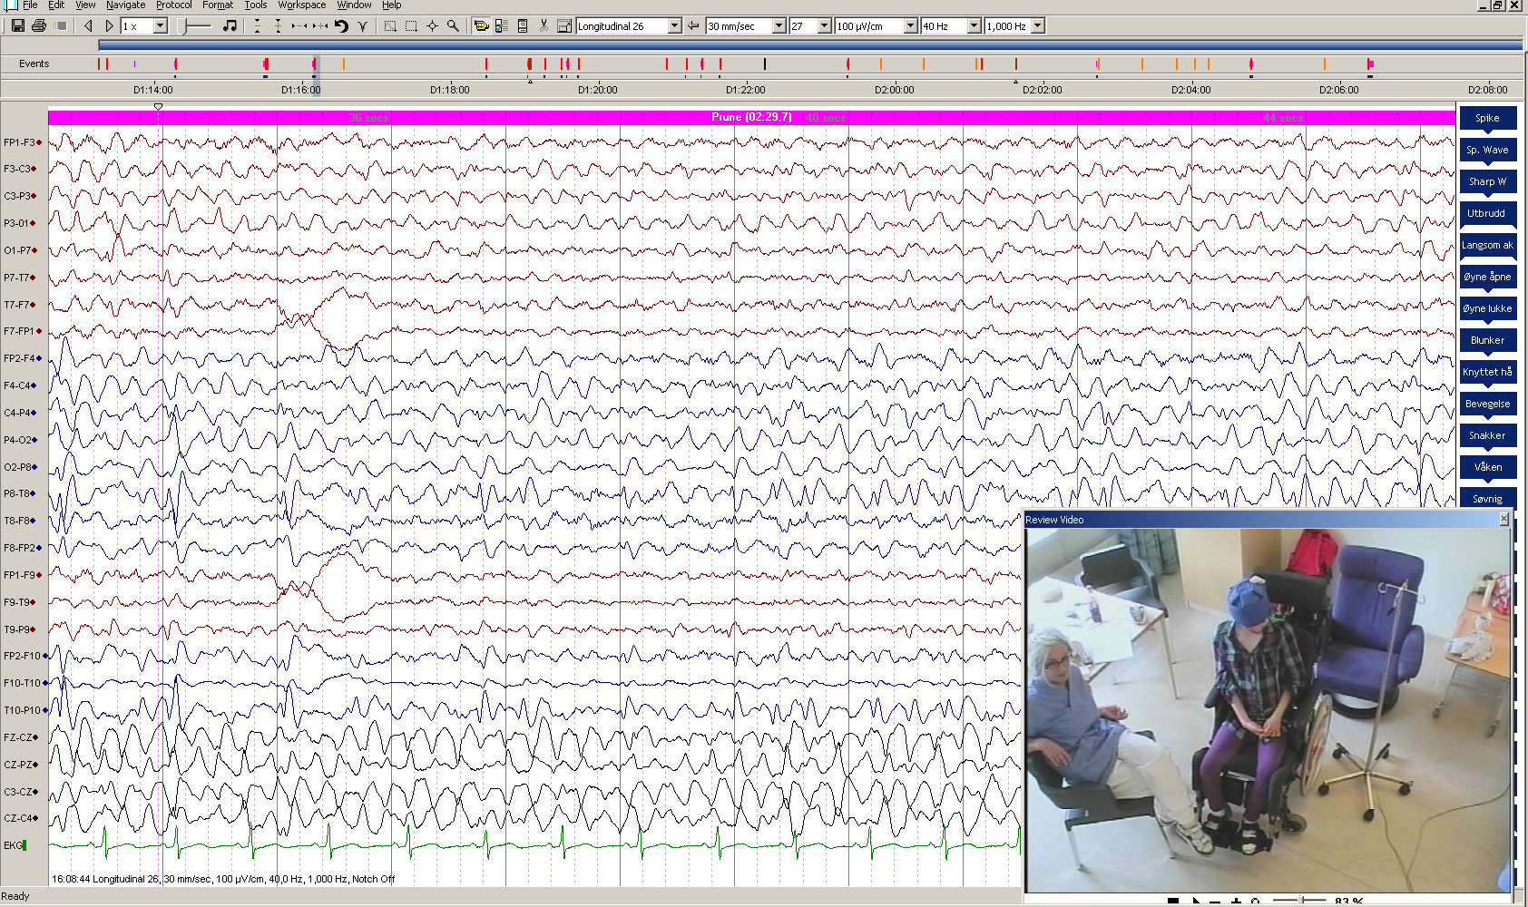The height and width of the screenshot is (907, 1528).
Task: Click the grayed record icon after Print
Action: [x=61, y=26]
